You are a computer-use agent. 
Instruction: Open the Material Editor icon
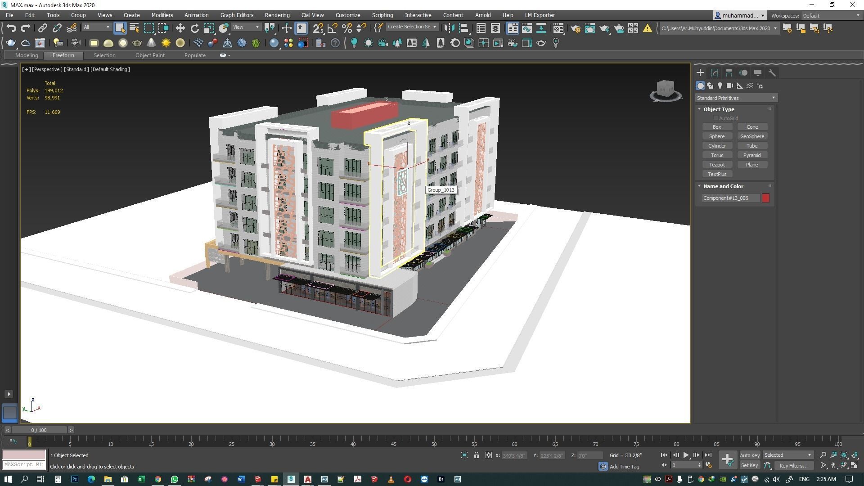[558, 28]
